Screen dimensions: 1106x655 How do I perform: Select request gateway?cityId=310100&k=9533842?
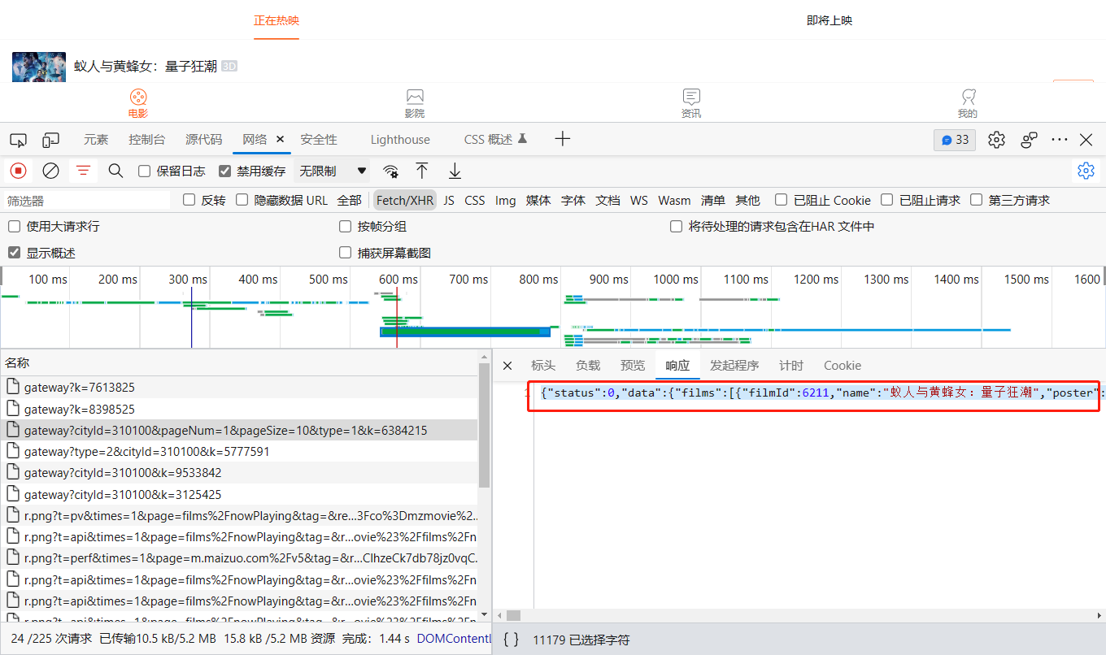[239, 472]
